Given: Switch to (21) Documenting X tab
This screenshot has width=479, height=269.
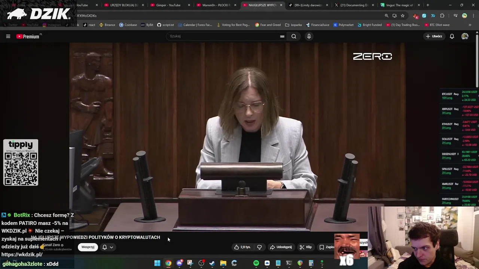Looking at the screenshot, I should [354, 5].
